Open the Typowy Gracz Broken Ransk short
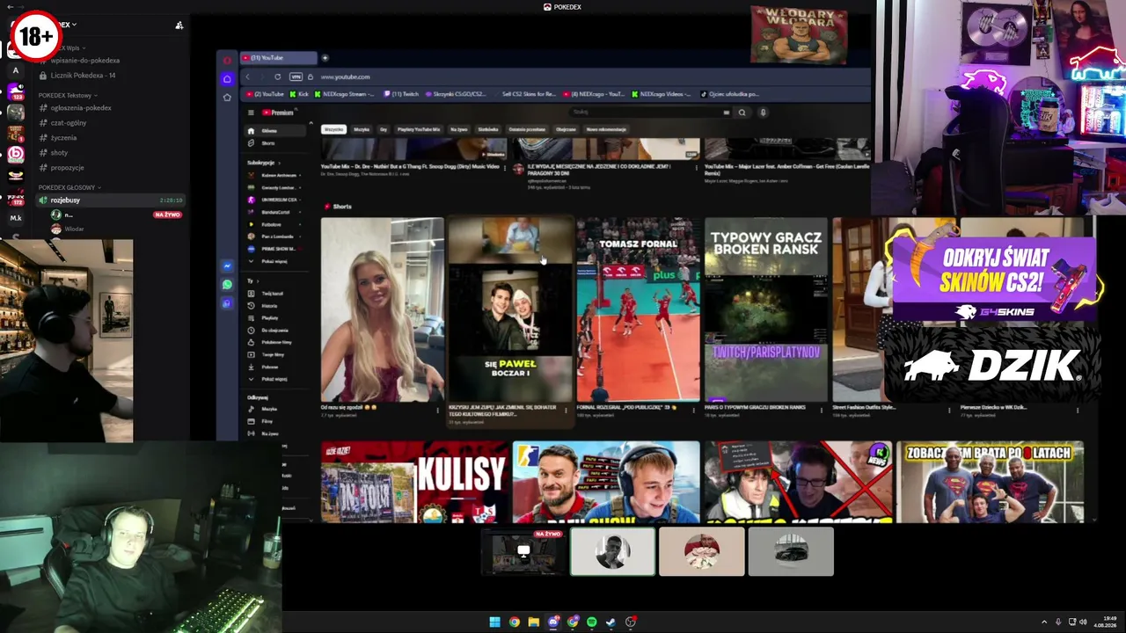This screenshot has width=1126, height=633. tap(766, 309)
